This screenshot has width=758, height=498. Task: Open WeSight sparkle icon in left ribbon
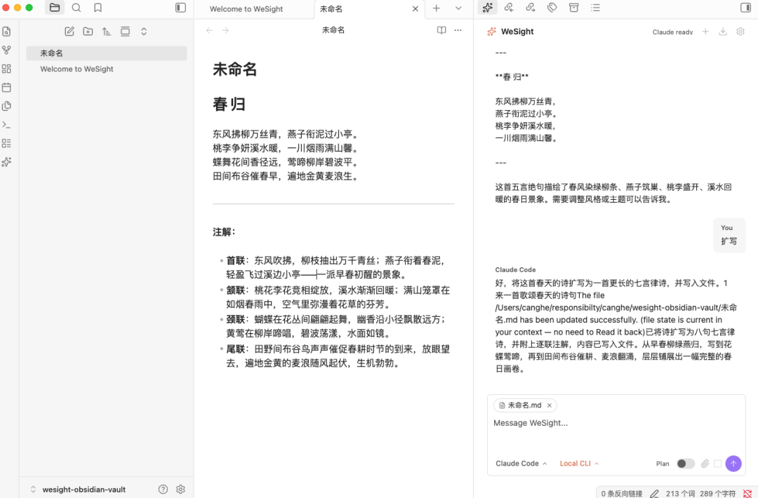7,162
